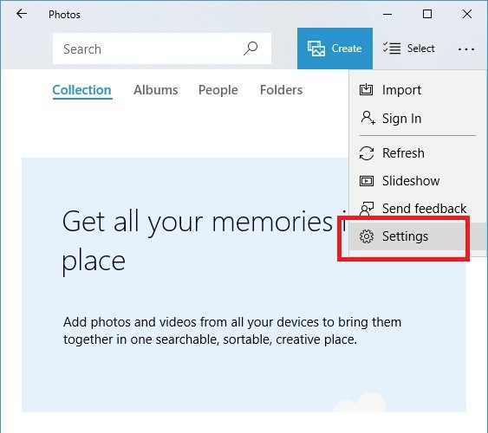Open the People tab
The image size is (488, 433).
tap(218, 90)
